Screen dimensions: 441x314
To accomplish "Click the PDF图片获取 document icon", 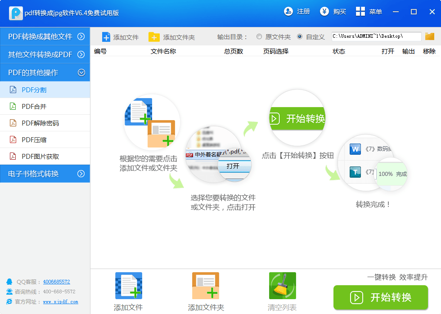I will [x=13, y=156].
